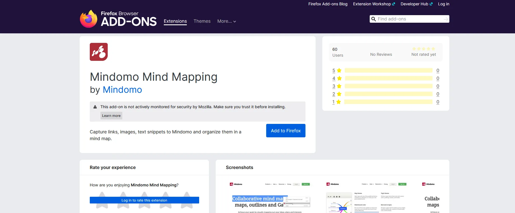This screenshot has height=213, width=515.
Task: Click the count link for 1 star
Action: [x=438, y=102]
